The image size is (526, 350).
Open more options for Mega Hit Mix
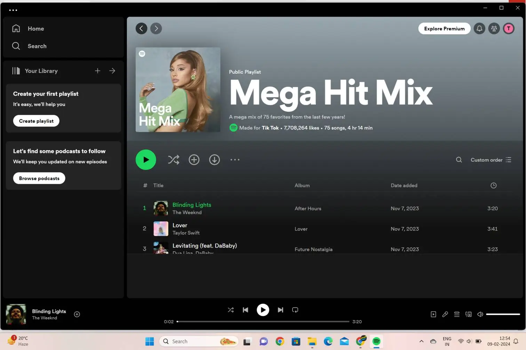pyautogui.click(x=235, y=160)
